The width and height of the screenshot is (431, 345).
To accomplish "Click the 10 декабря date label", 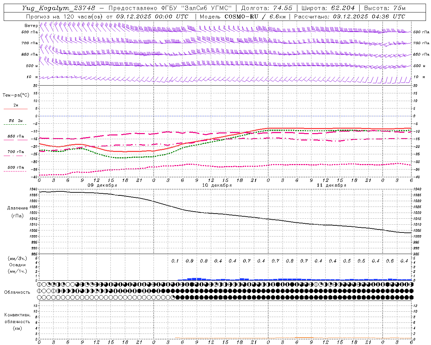I will click(x=217, y=185).
